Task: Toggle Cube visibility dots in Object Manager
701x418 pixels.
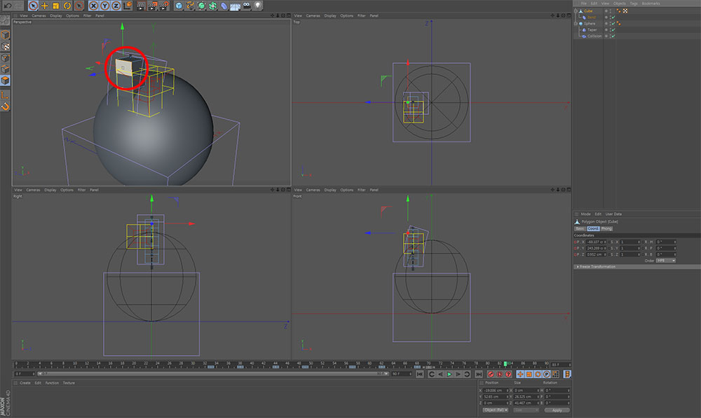Action: tap(611, 11)
